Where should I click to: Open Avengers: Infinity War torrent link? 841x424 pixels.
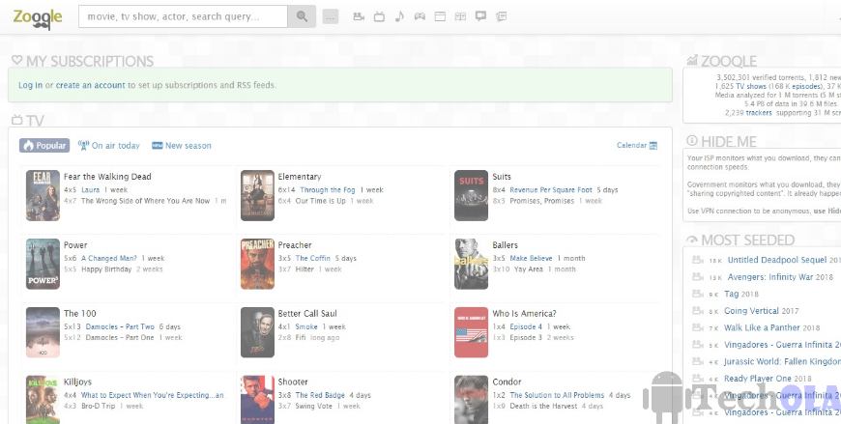[770, 277]
